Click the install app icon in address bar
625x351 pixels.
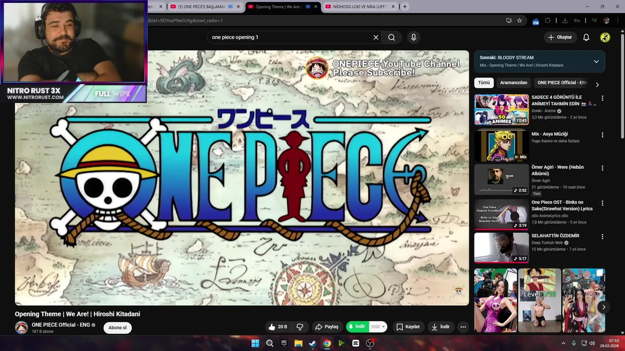[509, 20]
